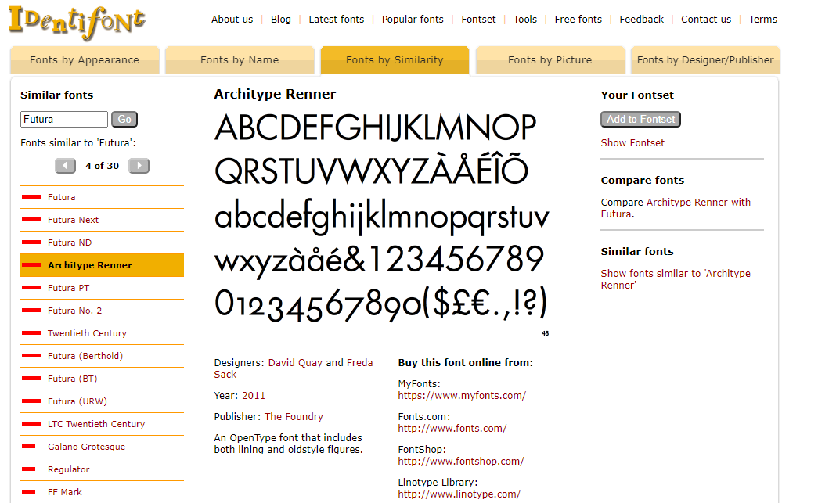Viewport: 818px width, 503px height.
Task: Select Futura in the similar fonts list
Action: coord(62,197)
